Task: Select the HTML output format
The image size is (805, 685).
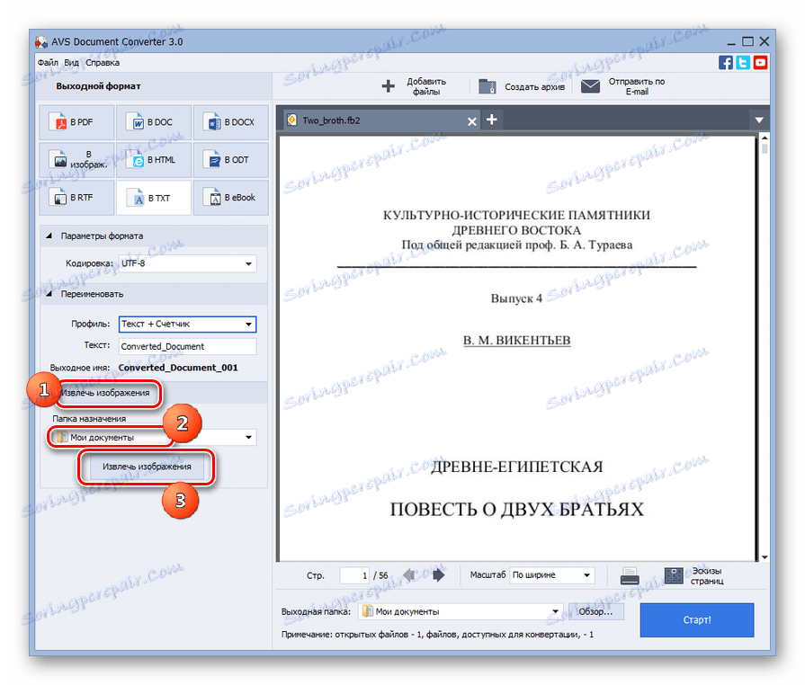Action: click(x=154, y=160)
